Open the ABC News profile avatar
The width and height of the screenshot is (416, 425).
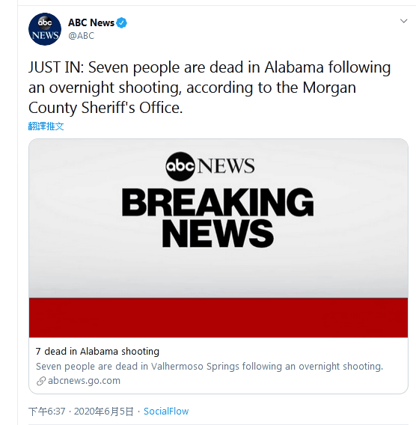45,29
